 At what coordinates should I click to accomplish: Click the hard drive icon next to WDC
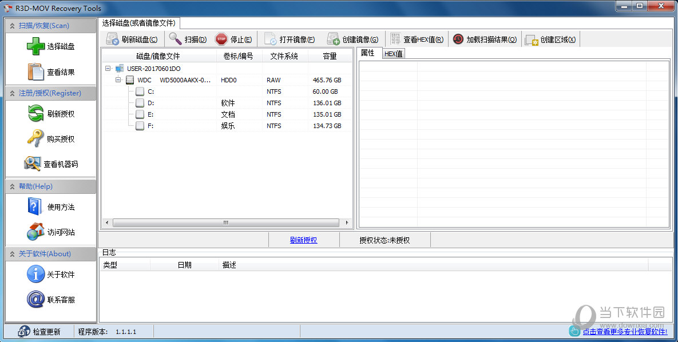[130, 80]
